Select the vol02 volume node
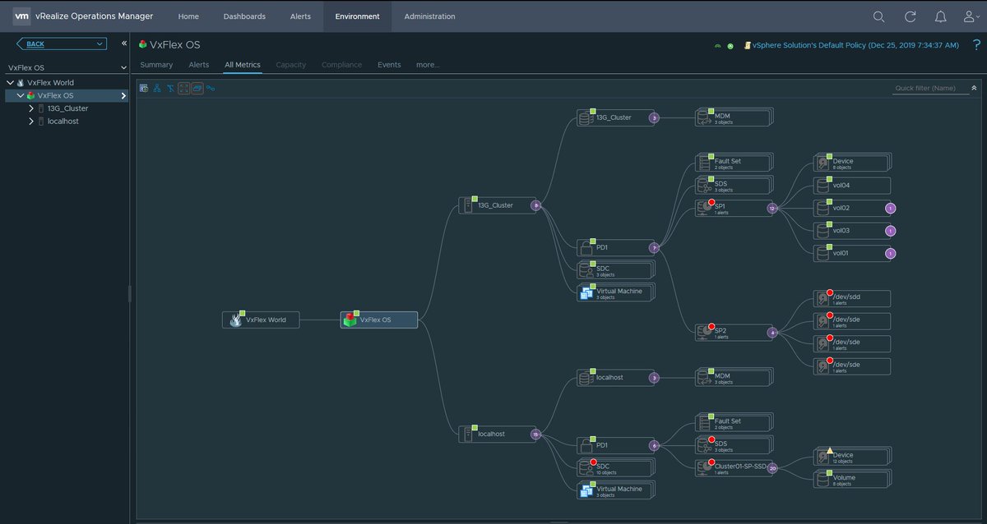This screenshot has height=524, width=987. click(x=852, y=209)
